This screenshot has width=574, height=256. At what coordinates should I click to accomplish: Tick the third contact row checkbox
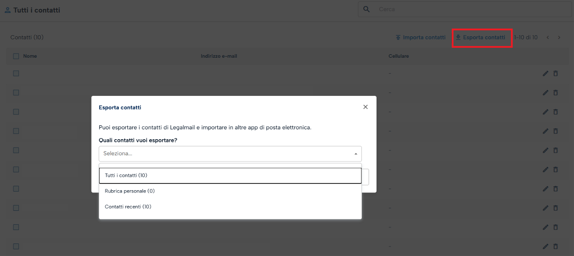(16, 112)
